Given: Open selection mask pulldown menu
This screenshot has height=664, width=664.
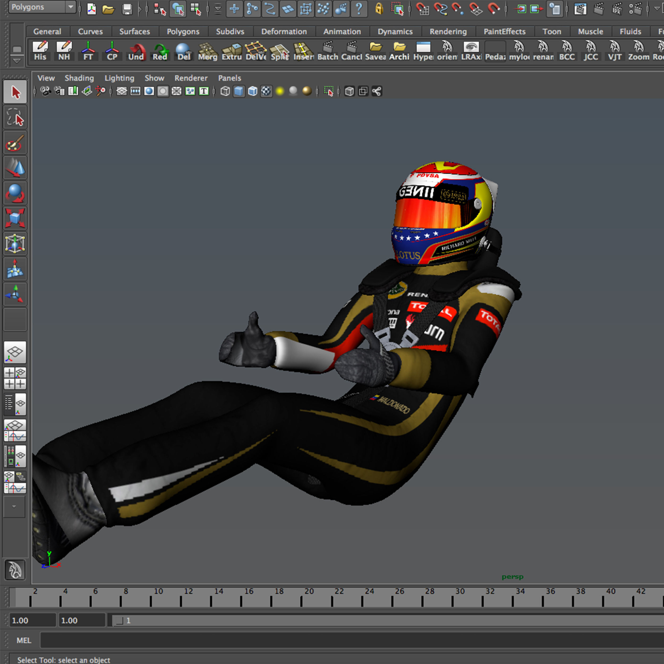Looking at the screenshot, I should point(218,9).
